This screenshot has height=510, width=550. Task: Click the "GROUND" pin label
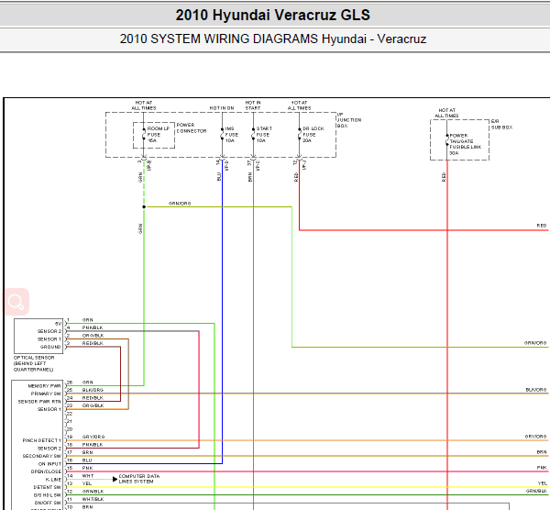click(50, 347)
